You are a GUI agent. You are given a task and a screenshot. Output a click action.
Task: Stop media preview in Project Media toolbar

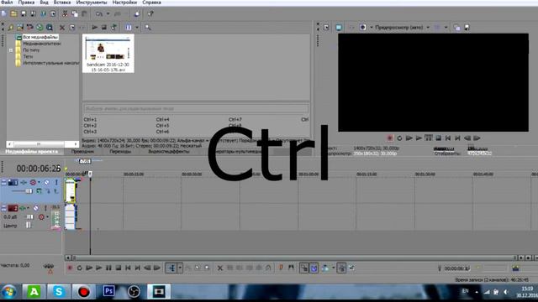(x=104, y=28)
